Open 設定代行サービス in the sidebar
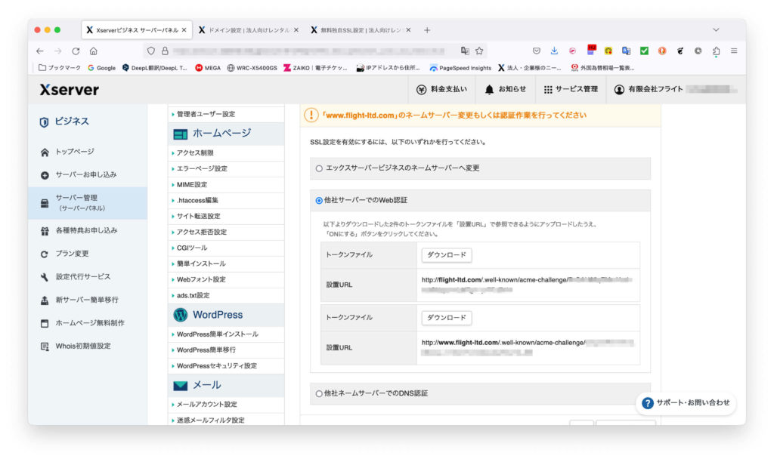Image resolution: width=774 pixels, height=462 pixels. point(82,277)
